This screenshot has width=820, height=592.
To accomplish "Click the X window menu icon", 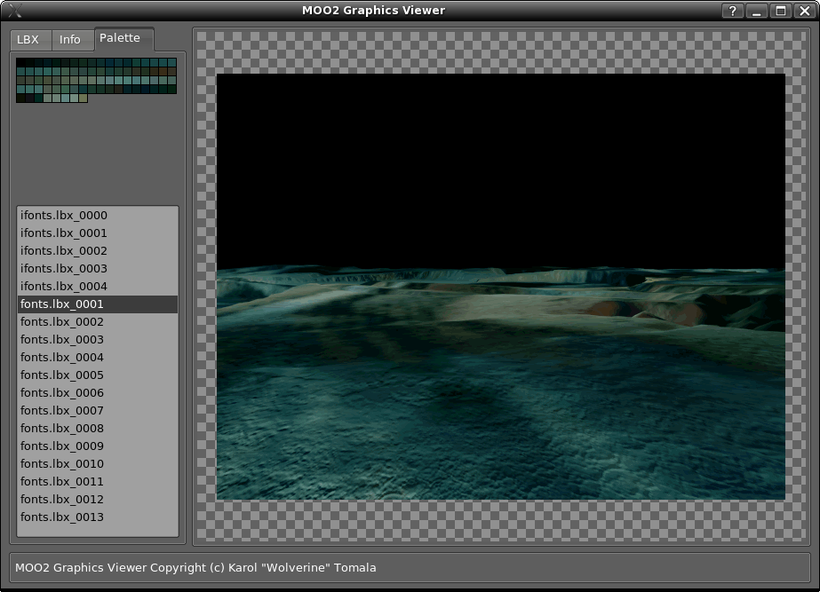I will click(14, 11).
